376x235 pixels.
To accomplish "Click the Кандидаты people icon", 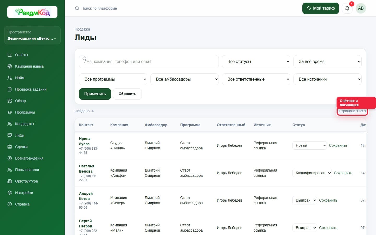I will (10, 124).
